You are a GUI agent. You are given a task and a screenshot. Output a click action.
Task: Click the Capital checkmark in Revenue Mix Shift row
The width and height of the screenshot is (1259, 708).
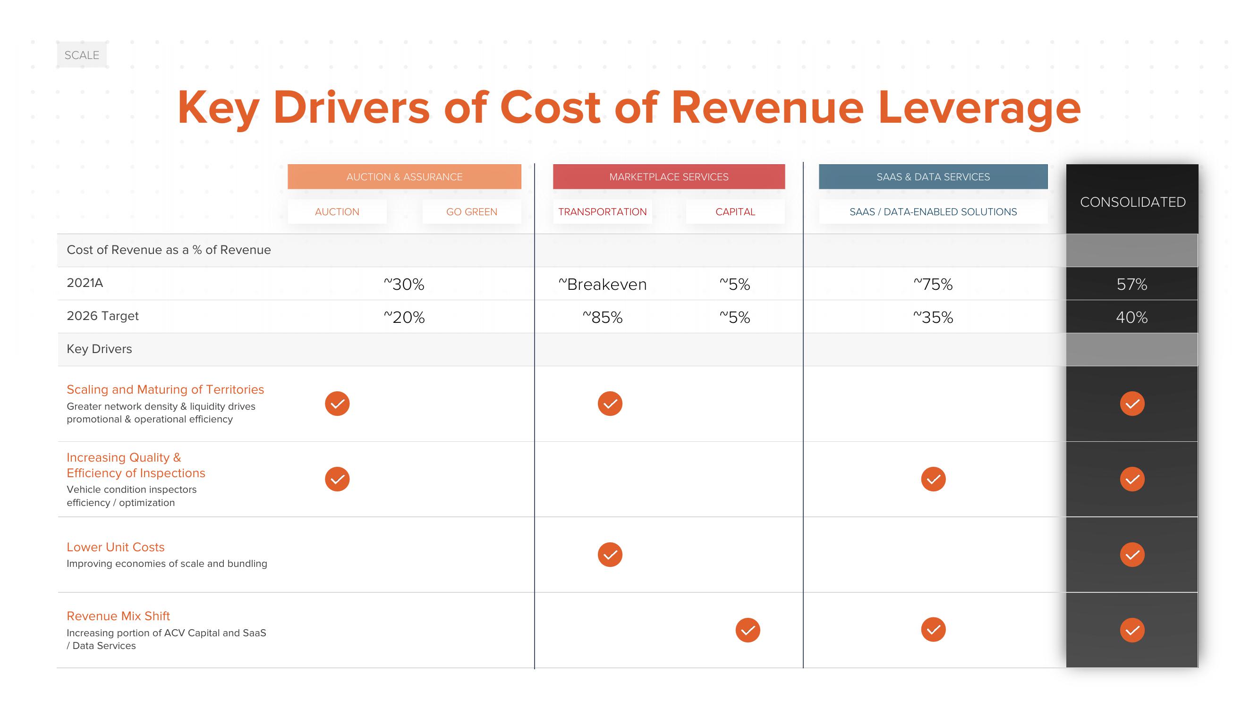[748, 630]
